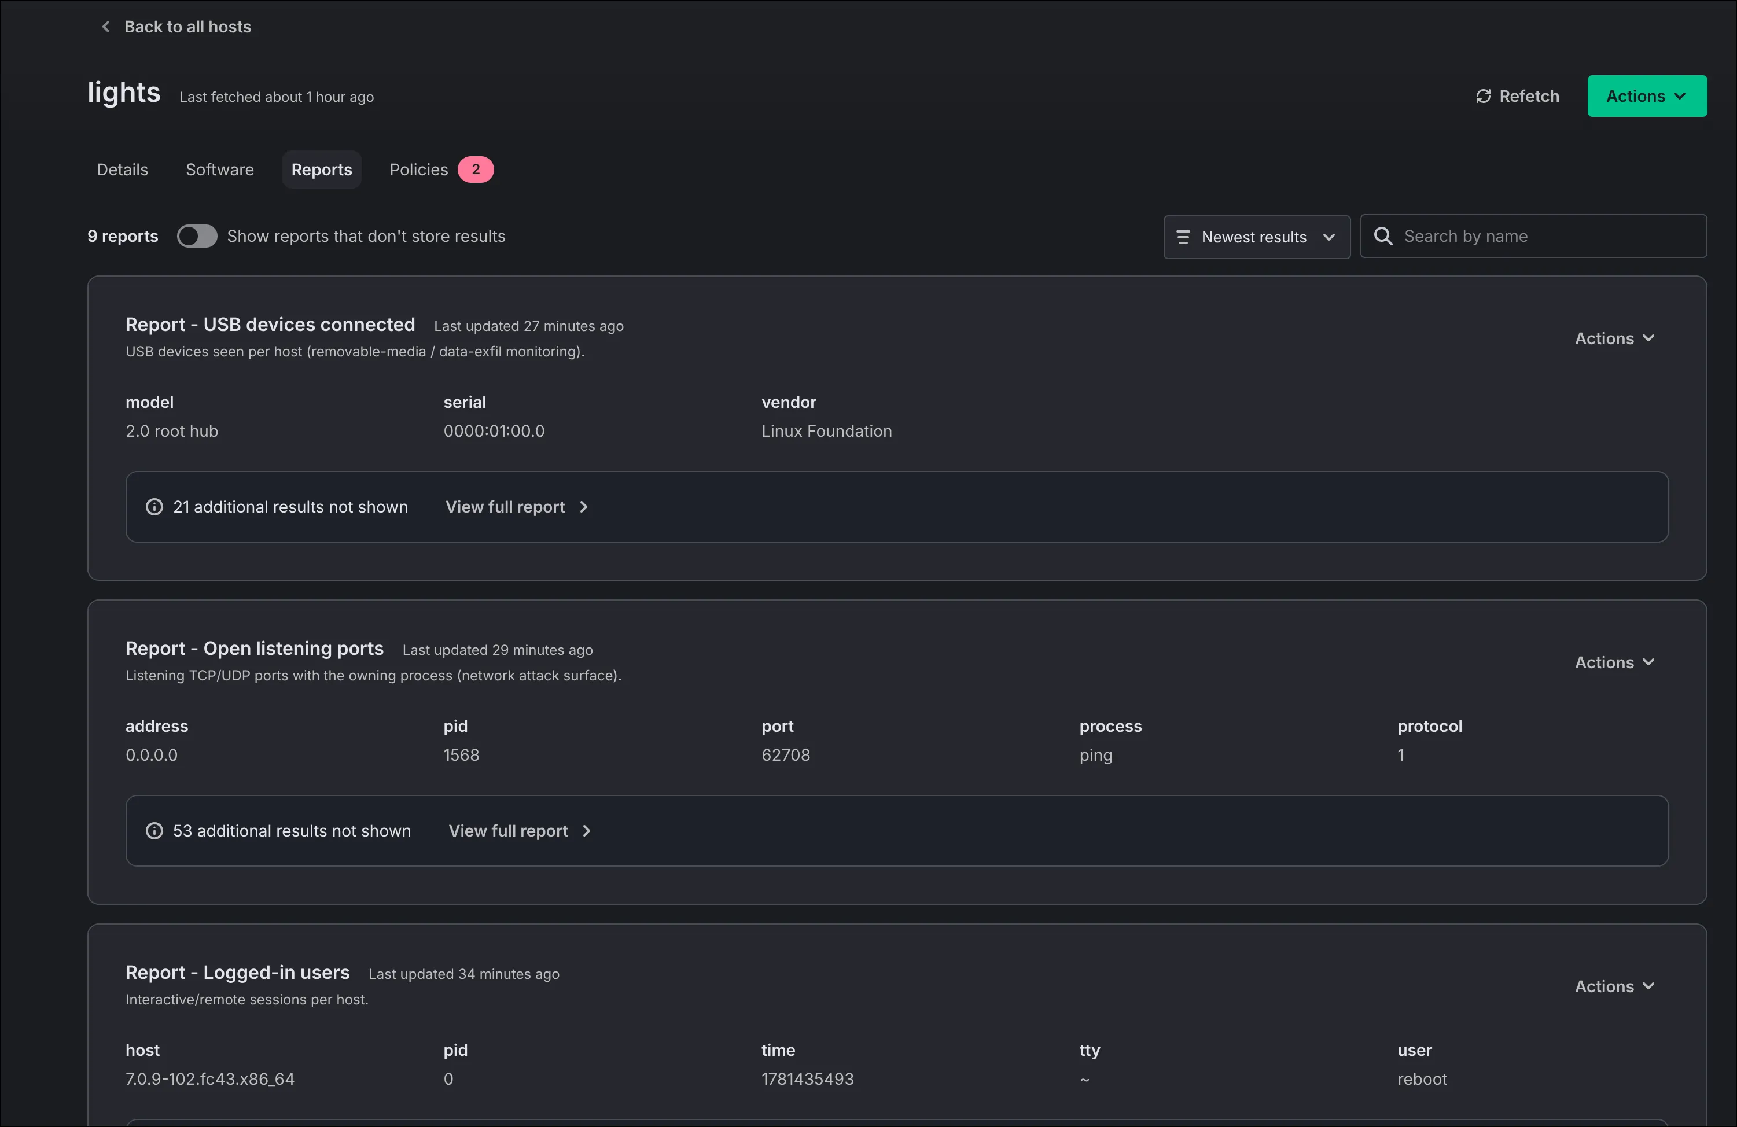Expand Actions for Logged-in users report
Viewport: 1737px width, 1127px height.
pyautogui.click(x=1614, y=986)
